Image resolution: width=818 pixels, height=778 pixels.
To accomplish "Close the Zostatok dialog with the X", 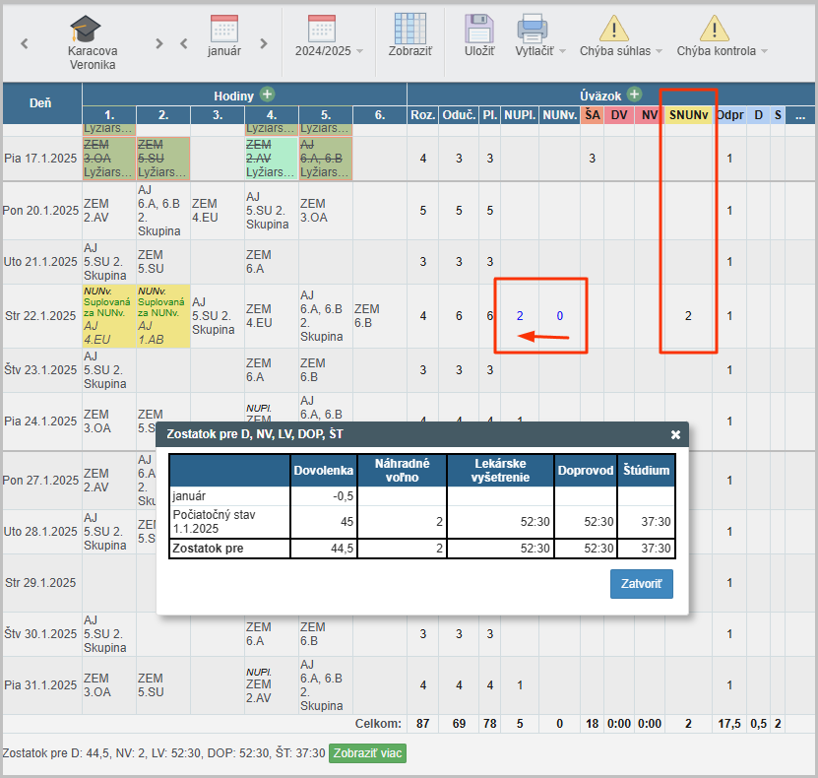I will pos(675,434).
